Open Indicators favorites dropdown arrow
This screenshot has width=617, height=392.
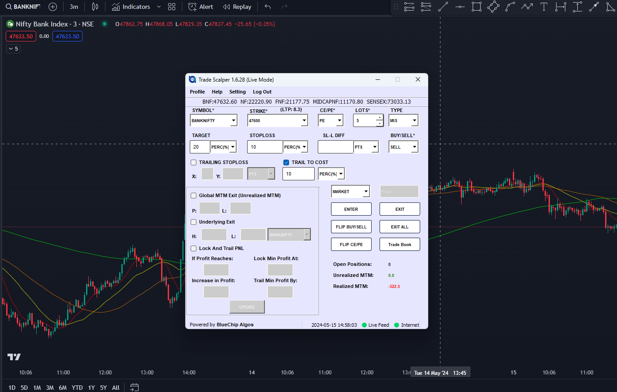[159, 7]
